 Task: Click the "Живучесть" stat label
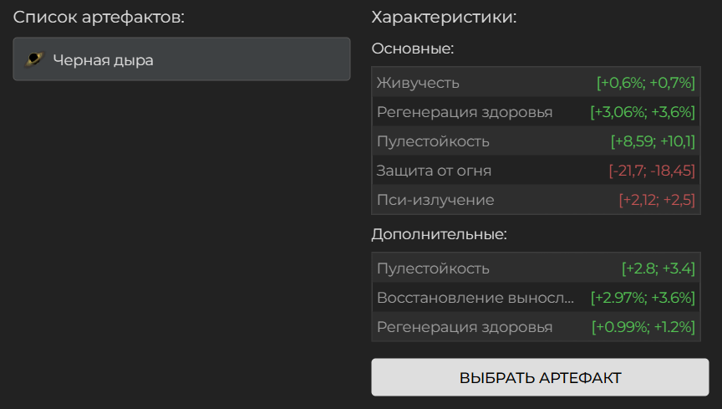click(x=418, y=83)
